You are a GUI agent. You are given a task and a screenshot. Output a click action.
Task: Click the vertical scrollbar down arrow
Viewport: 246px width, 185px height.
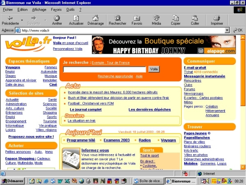pyautogui.click(x=243, y=167)
